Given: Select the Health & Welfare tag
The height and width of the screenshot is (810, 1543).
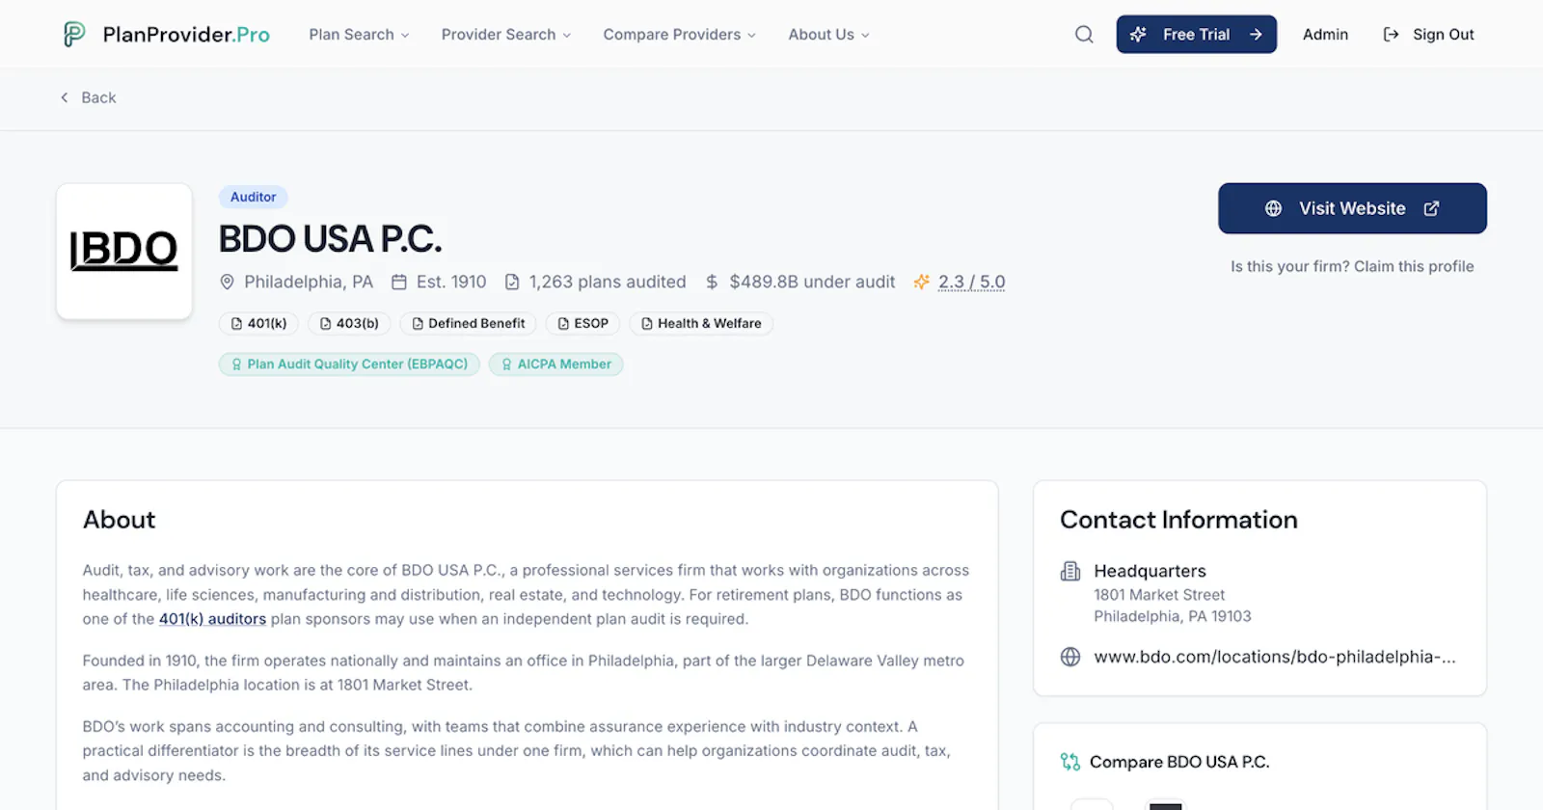Looking at the screenshot, I should point(701,324).
